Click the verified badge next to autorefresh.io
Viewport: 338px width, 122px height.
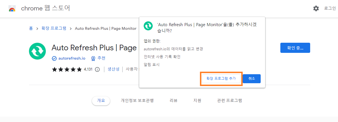coord(54,58)
